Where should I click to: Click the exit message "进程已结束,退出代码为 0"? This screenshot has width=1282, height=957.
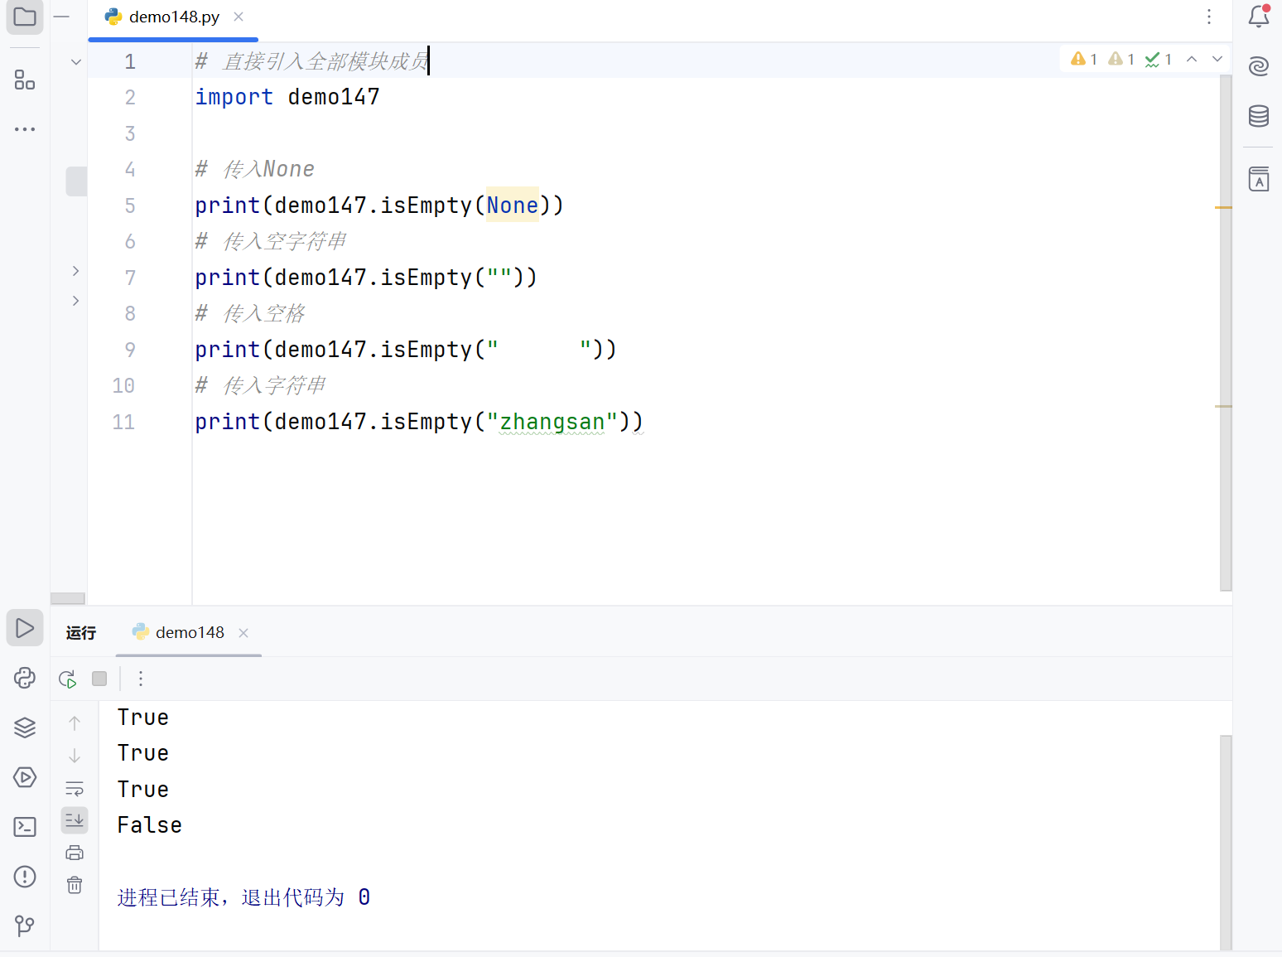coord(244,897)
